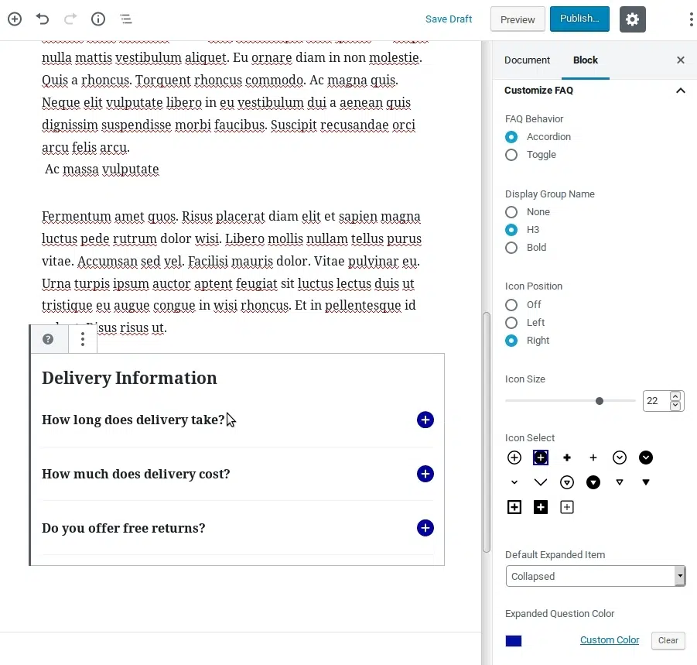Viewport: 697px width, 665px height.
Task: Click the Undo arrow icon
Action: tap(43, 19)
